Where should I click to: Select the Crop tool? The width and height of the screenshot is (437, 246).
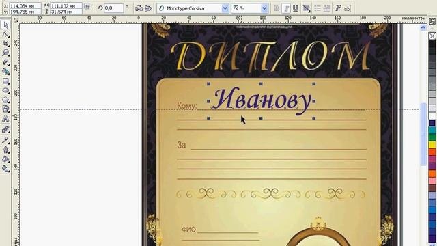[x=5, y=44]
